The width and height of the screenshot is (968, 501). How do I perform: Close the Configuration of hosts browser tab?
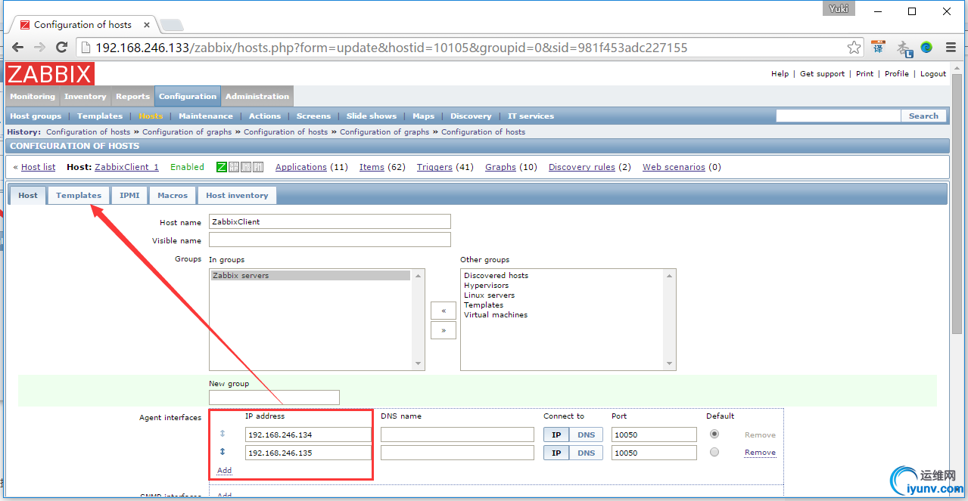[146, 25]
